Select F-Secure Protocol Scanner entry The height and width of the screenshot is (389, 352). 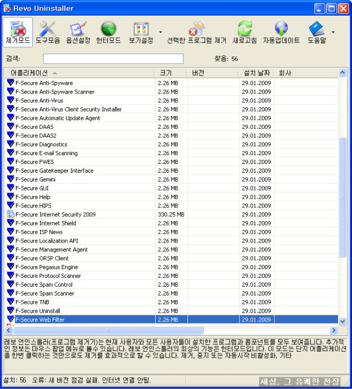(x=48, y=276)
